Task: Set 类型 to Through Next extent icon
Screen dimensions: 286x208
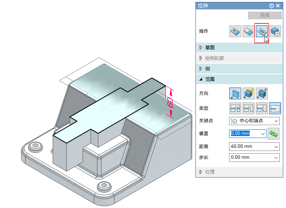Action: click(249, 108)
